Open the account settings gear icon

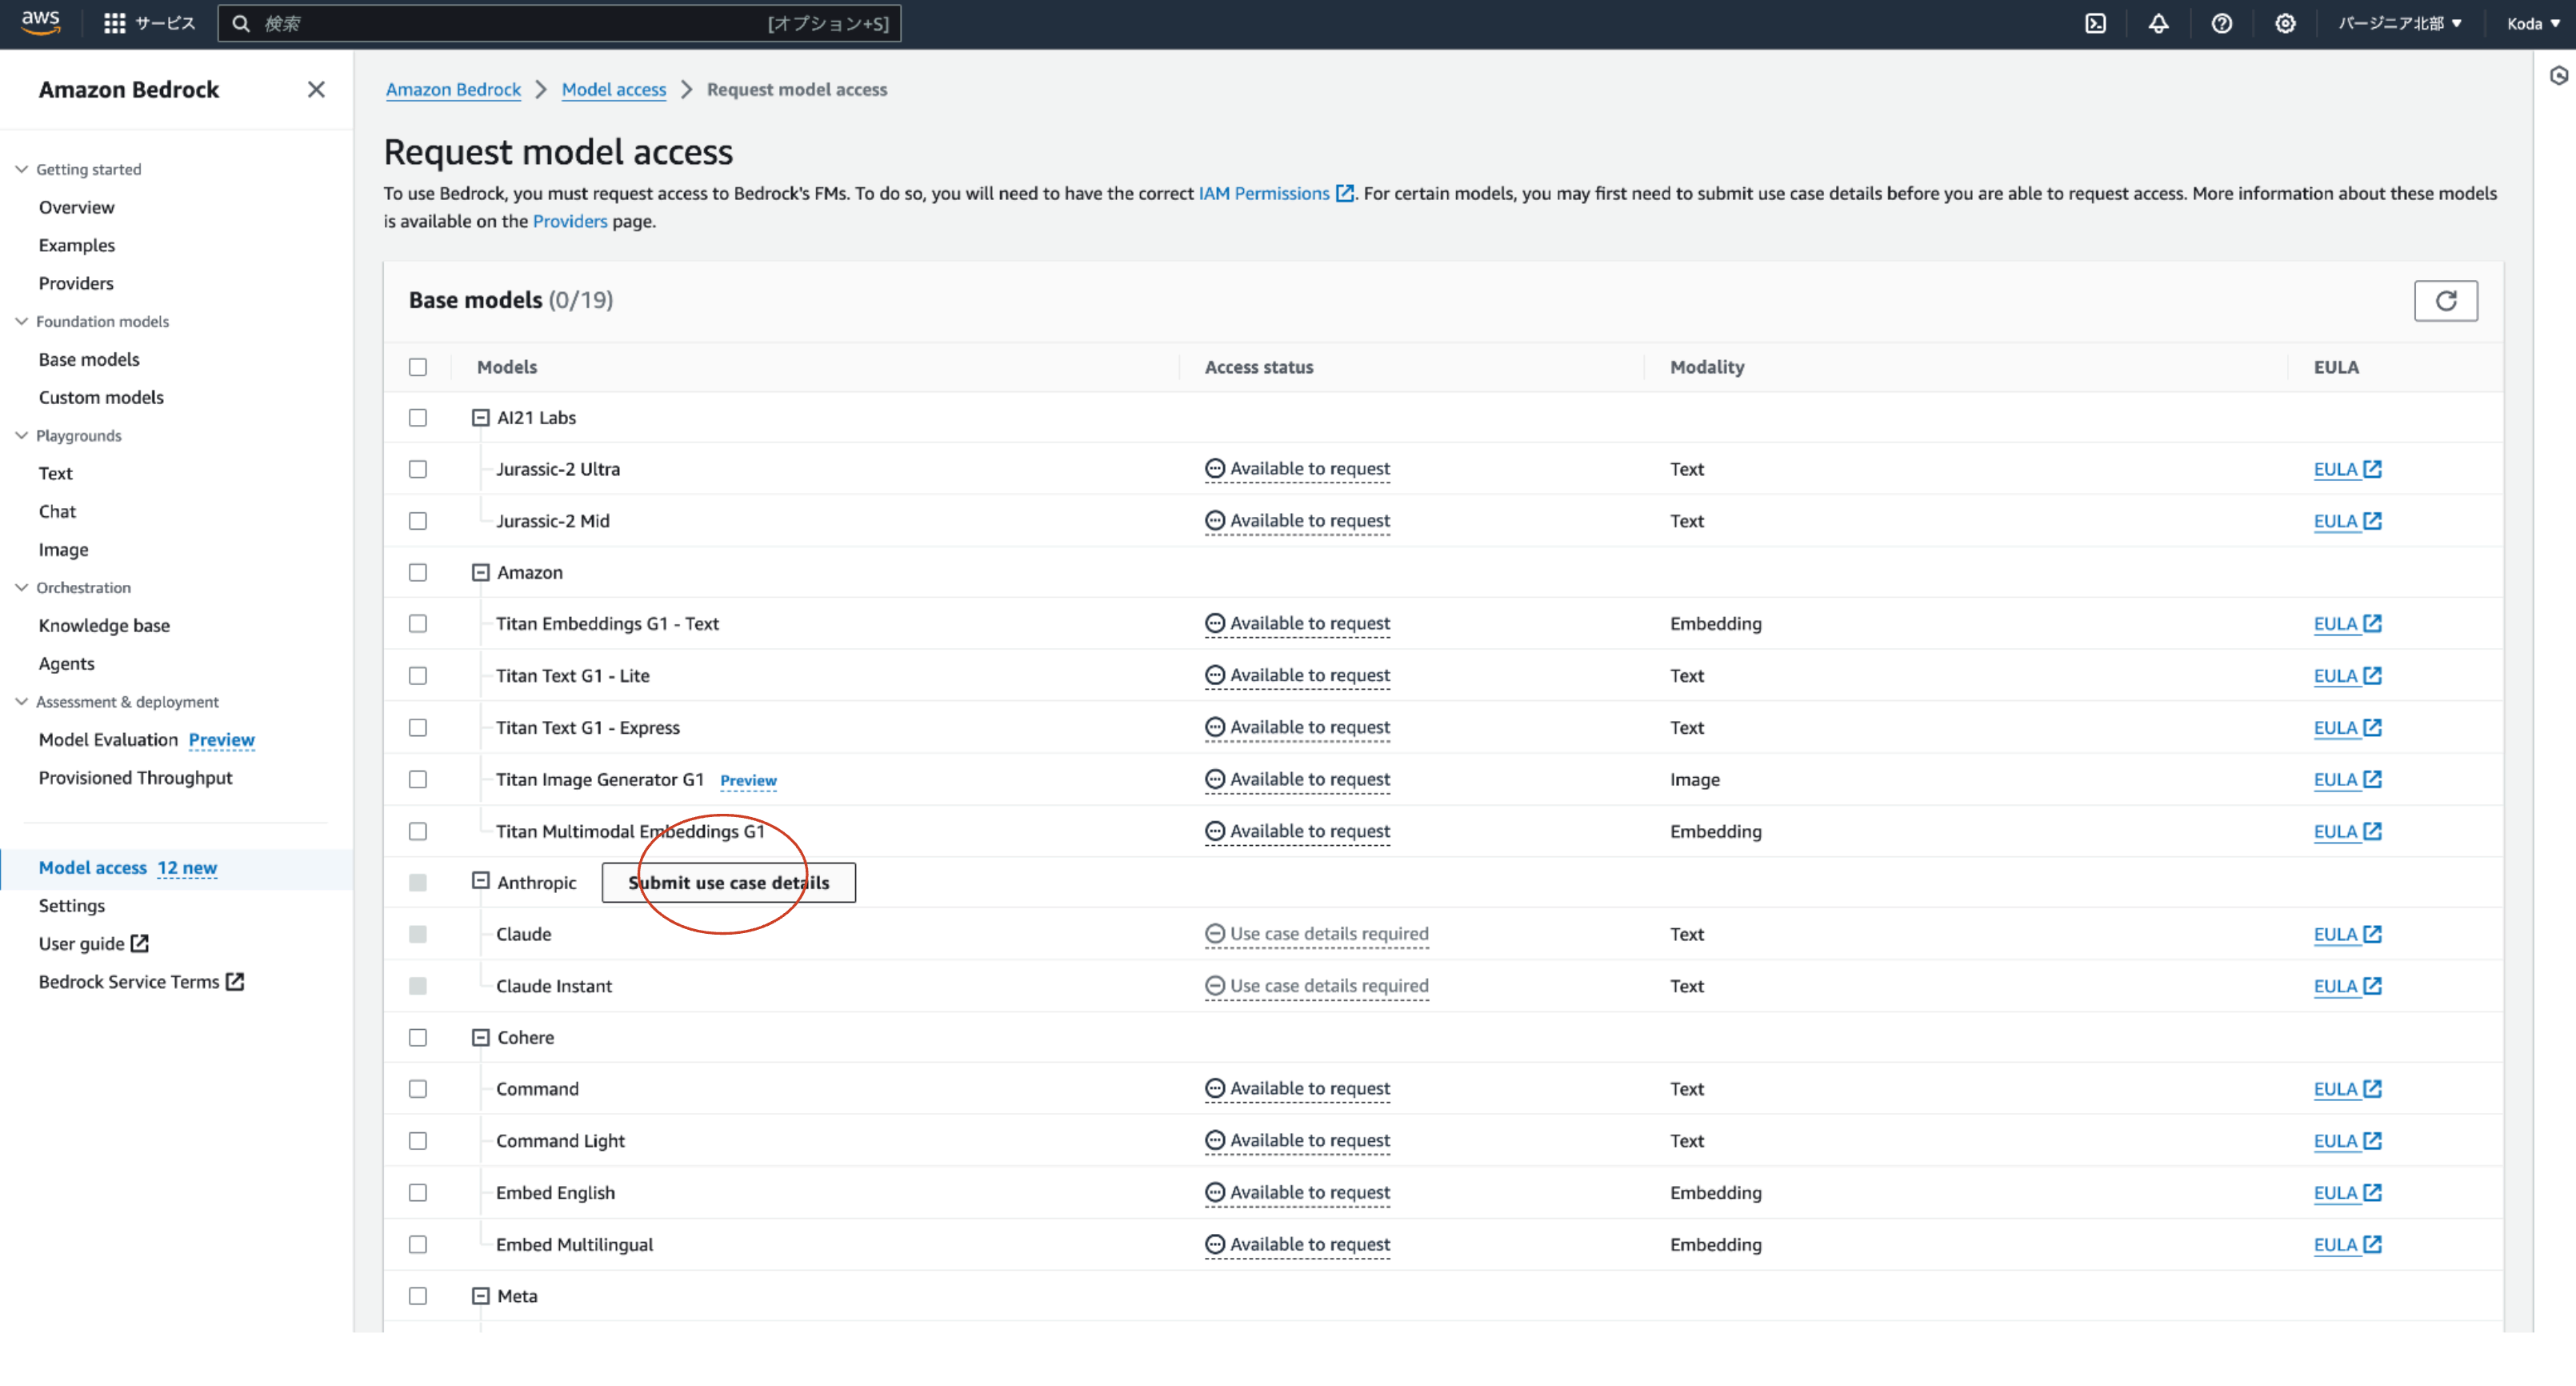pos(2285,23)
